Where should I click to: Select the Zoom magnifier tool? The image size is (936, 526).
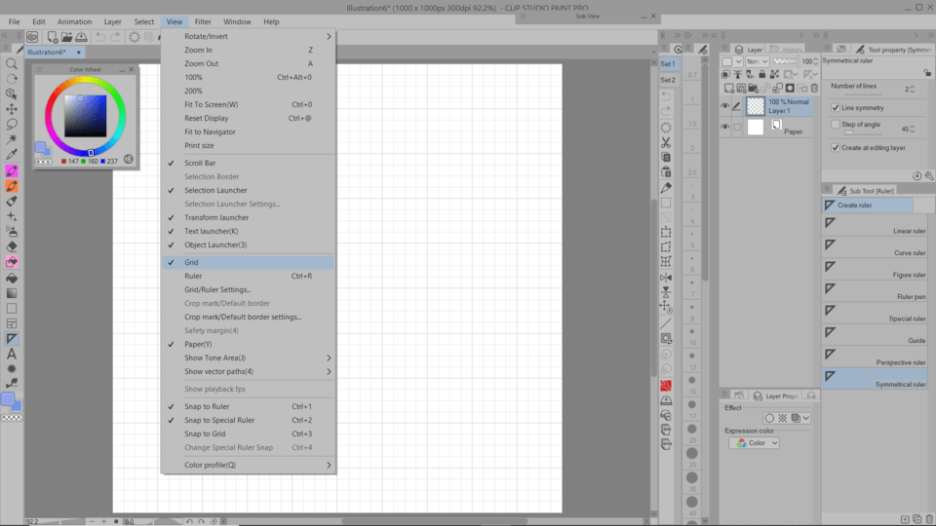point(12,63)
